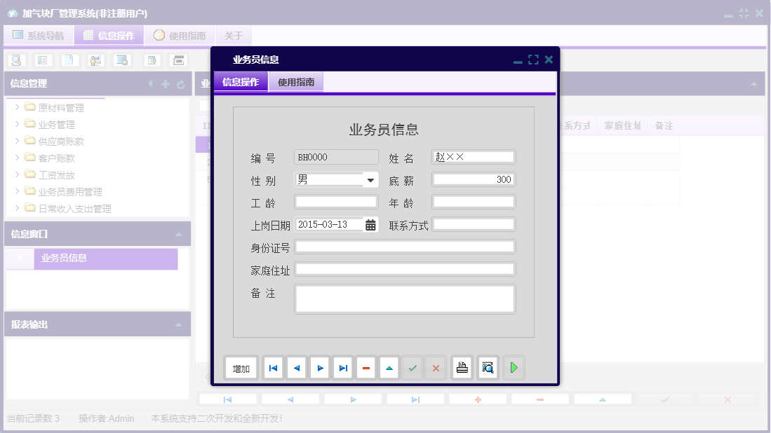Image resolution: width=771 pixels, height=433 pixels.
Task: Click the printer icon in the dialog toolbar
Action: pyautogui.click(x=462, y=367)
